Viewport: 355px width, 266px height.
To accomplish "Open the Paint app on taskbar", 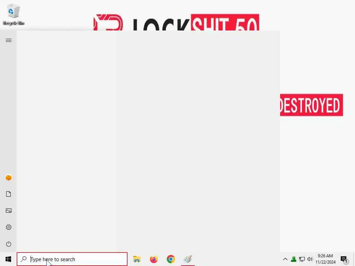I will tap(188, 259).
